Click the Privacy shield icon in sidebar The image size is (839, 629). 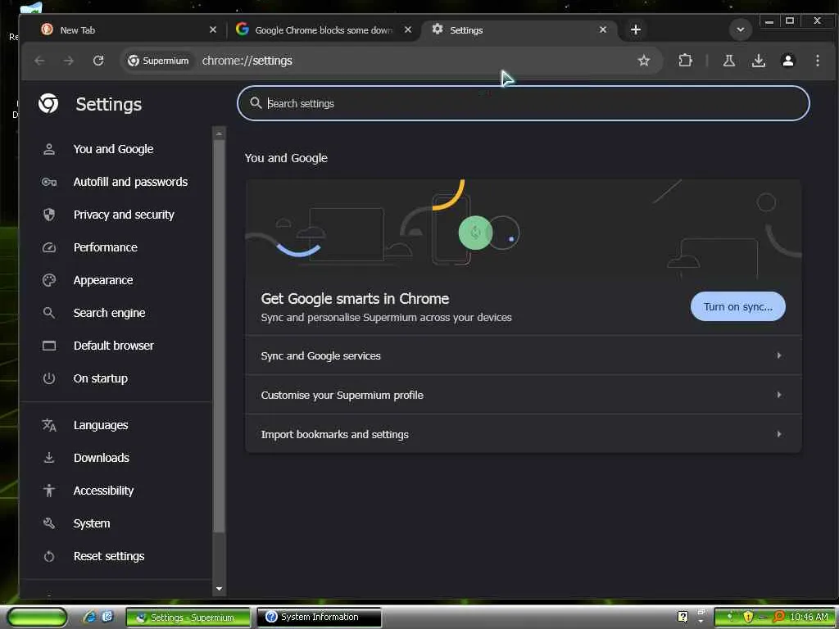[x=48, y=215]
